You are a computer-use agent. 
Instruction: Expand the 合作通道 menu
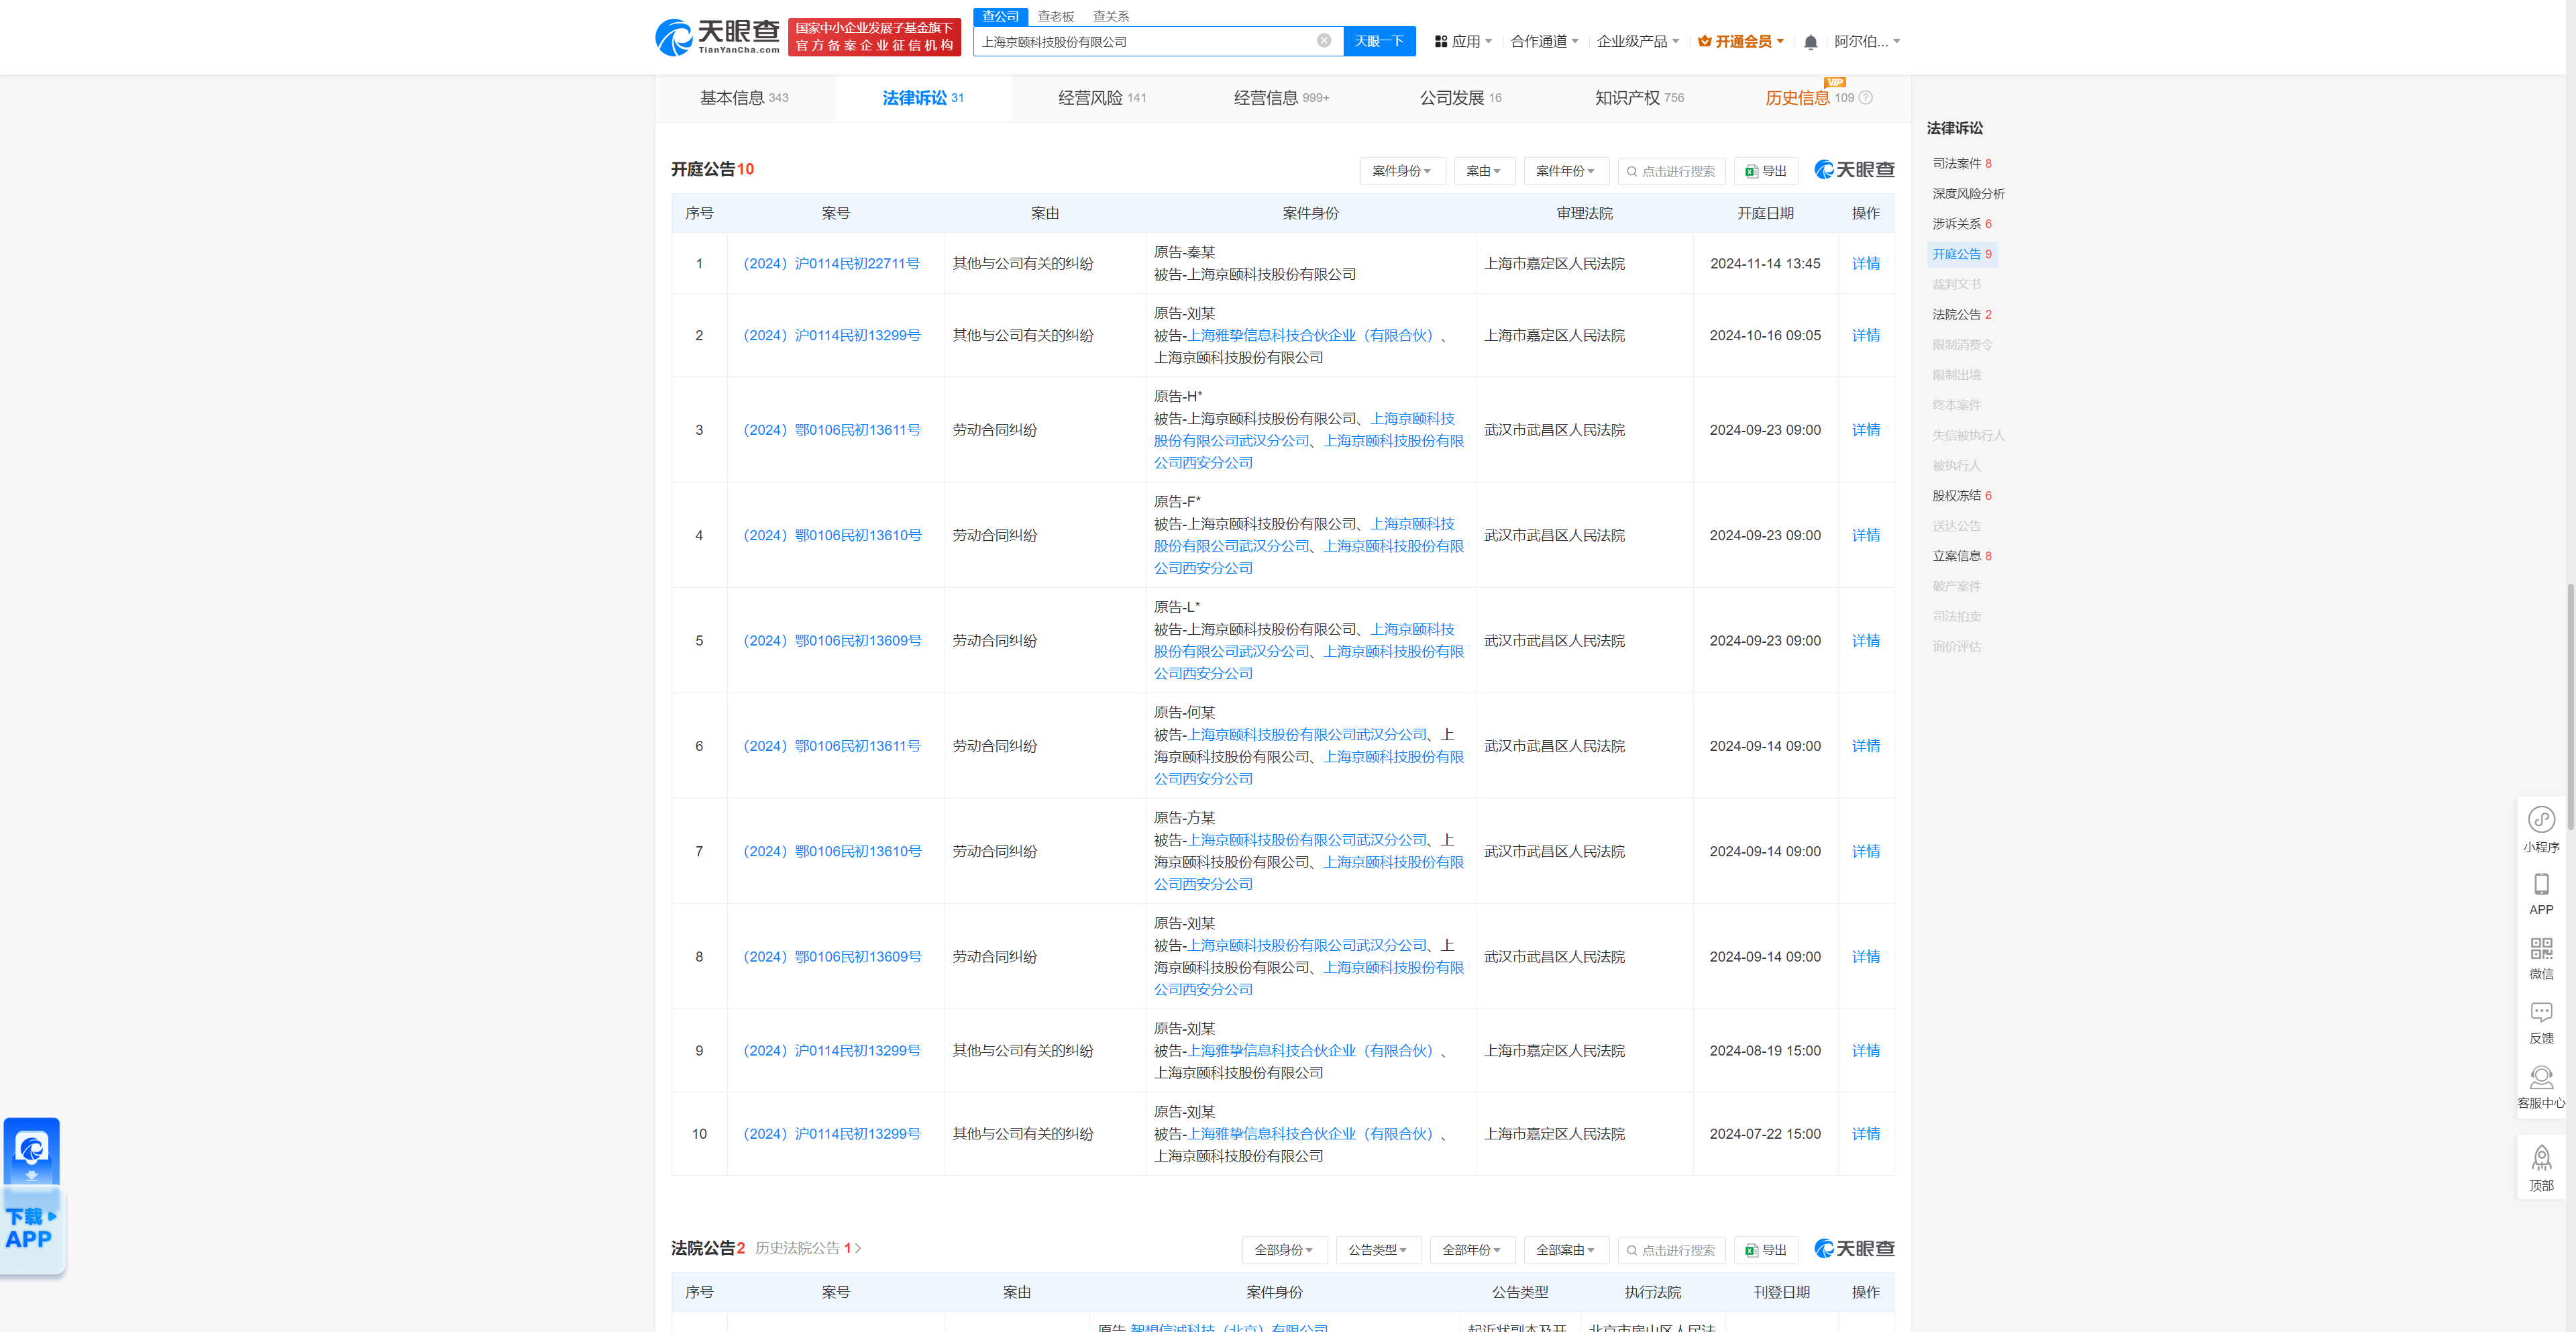click(1544, 42)
